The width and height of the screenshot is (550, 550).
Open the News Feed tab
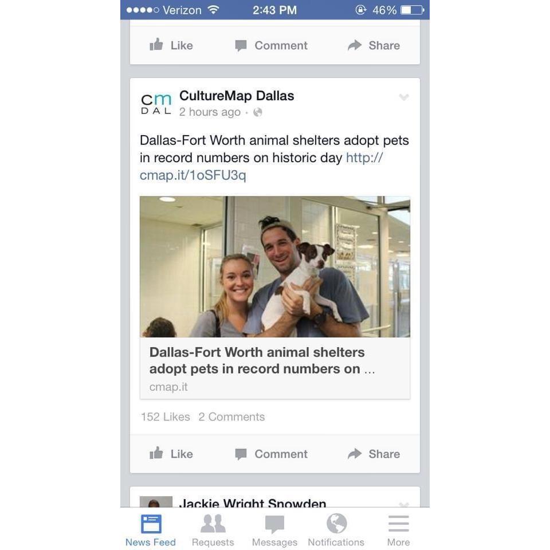(x=151, y=529)
